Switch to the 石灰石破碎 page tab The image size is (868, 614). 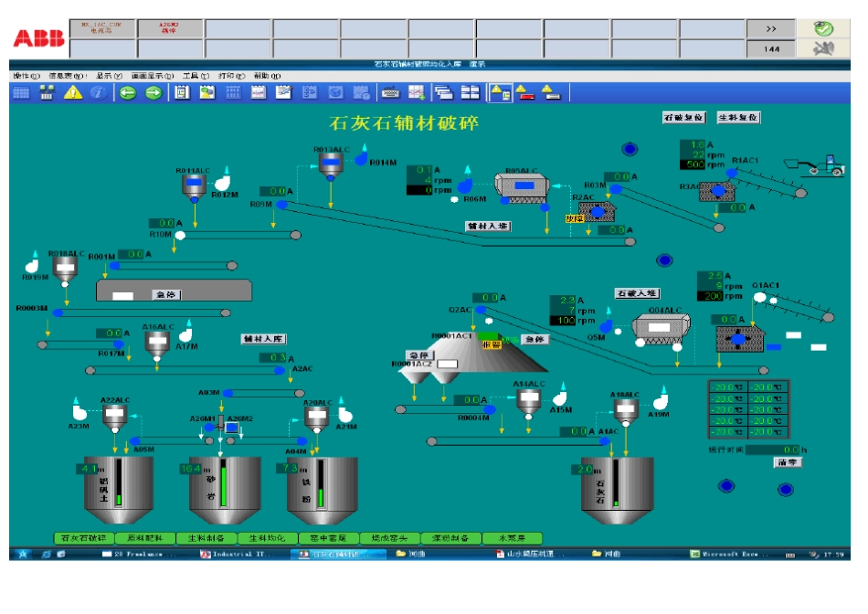pyautogui.click(x=83, y=538)
